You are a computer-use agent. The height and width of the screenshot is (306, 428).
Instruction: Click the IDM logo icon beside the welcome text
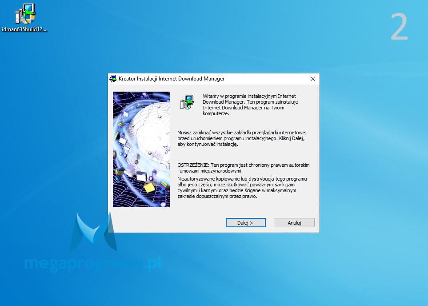coord(187,102)
